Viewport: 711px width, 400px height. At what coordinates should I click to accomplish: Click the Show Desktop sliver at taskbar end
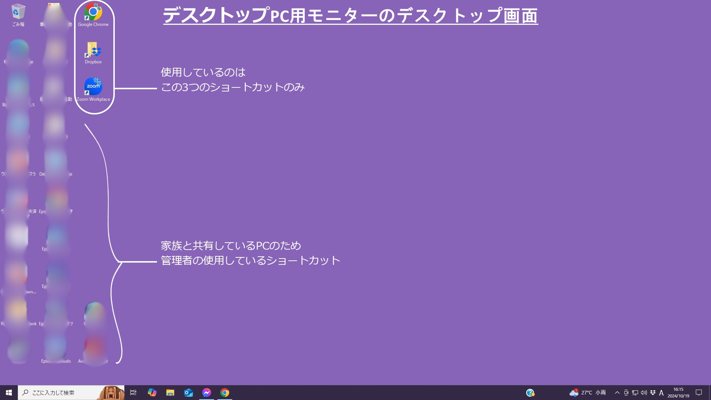(710, 393)
